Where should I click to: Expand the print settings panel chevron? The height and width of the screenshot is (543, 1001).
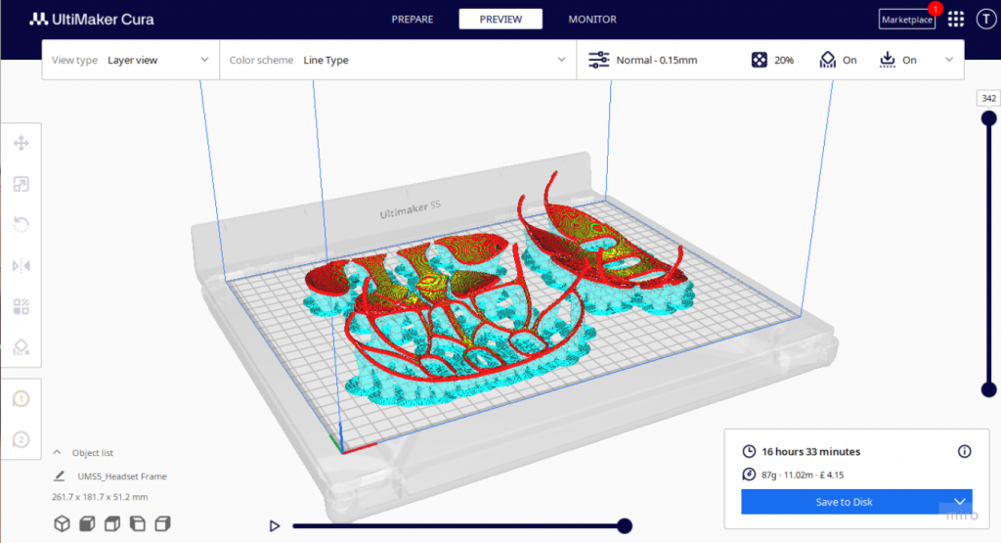(948, 60)
